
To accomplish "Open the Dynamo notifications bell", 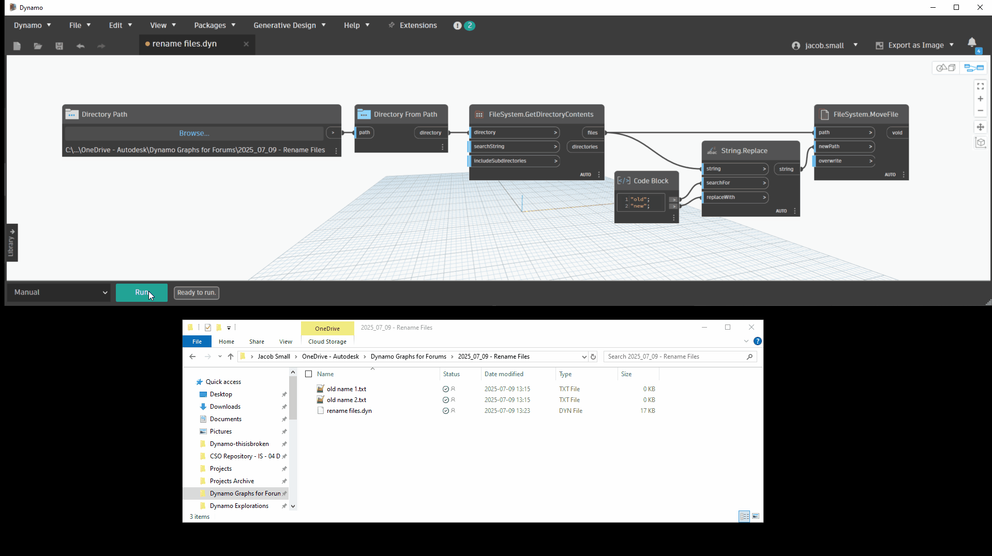I will tap(972, 43).
